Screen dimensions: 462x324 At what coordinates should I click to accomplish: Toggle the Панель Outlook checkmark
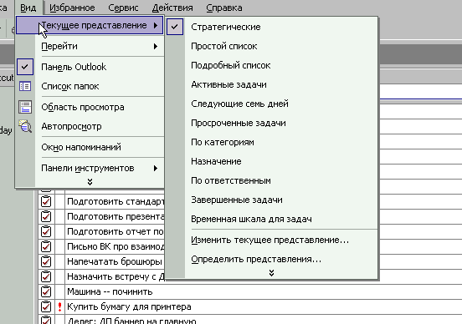pos(25,67)
